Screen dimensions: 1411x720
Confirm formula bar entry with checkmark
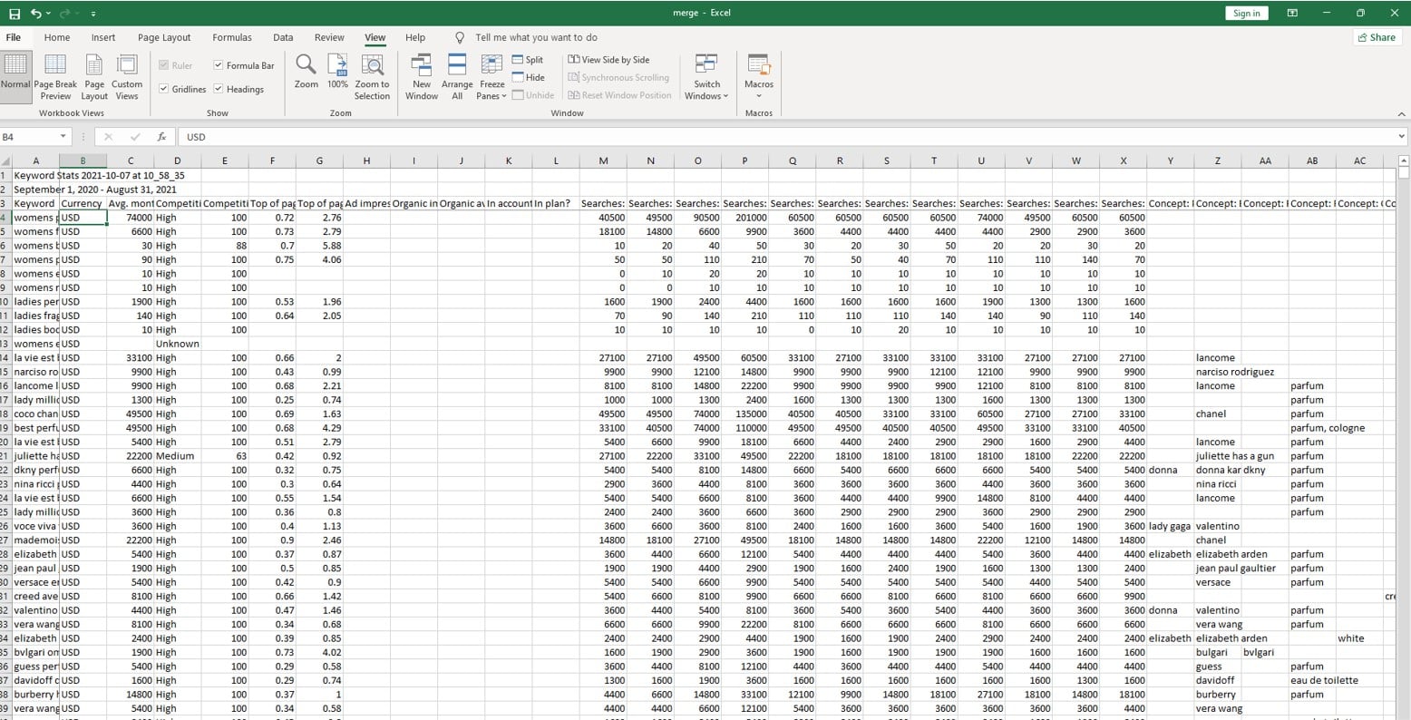[x=134, y=137]
